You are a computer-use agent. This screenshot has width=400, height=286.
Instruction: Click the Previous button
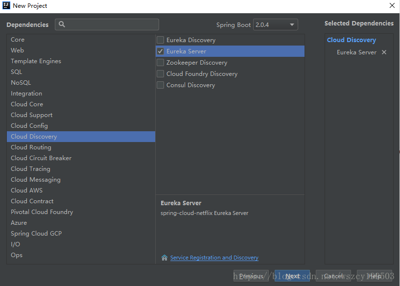click(251, 276)
